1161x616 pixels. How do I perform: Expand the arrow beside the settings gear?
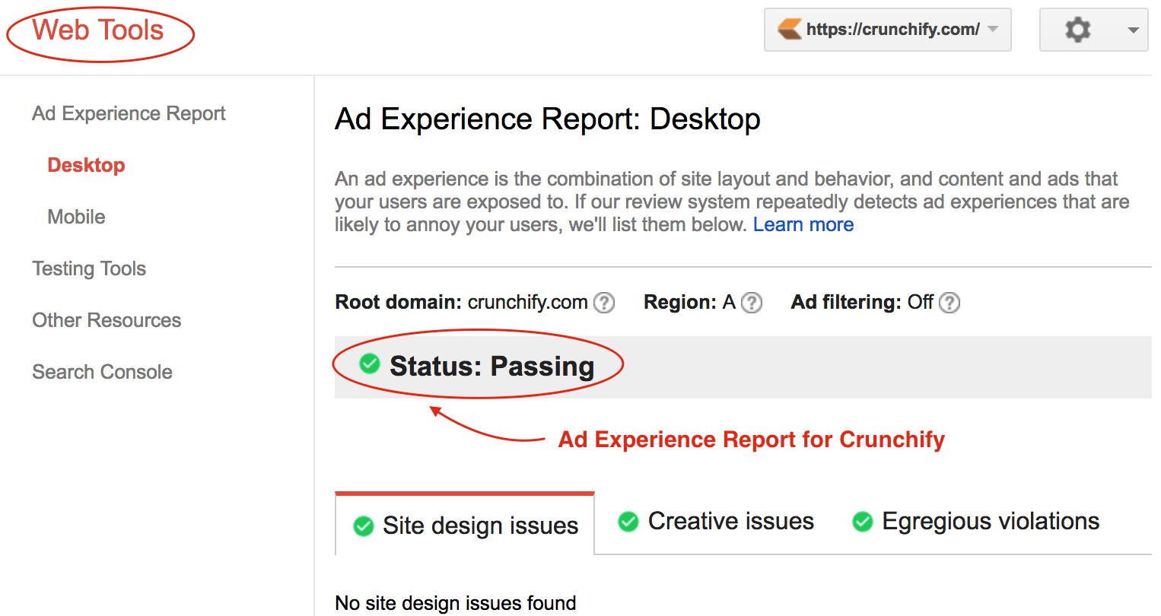[x=1133, y=30]
